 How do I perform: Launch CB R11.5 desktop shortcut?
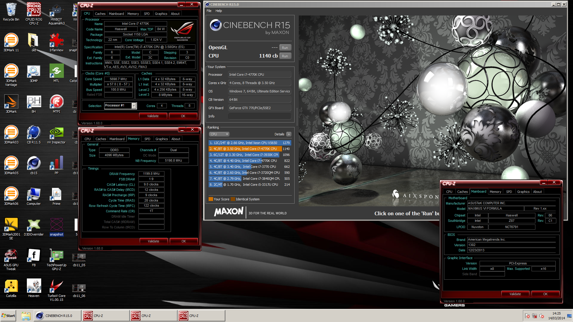pyautogui.click(x=34, y=135)
